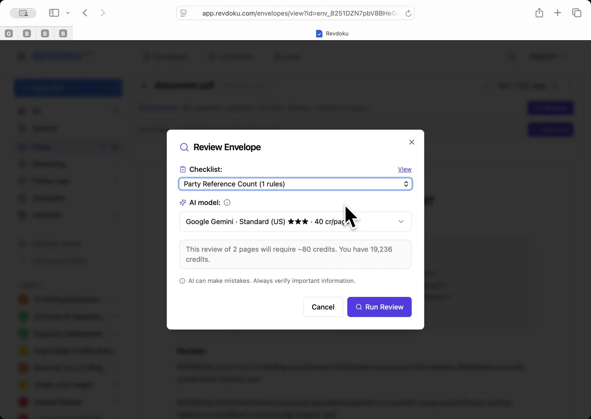Show the tab overview

576,13
